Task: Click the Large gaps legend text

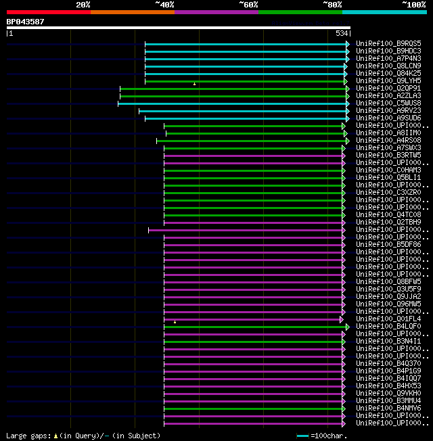Action: 28,436
